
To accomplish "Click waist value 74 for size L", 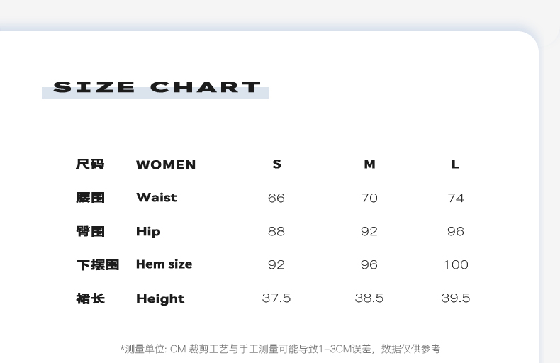I will click(x=455, y=198).
